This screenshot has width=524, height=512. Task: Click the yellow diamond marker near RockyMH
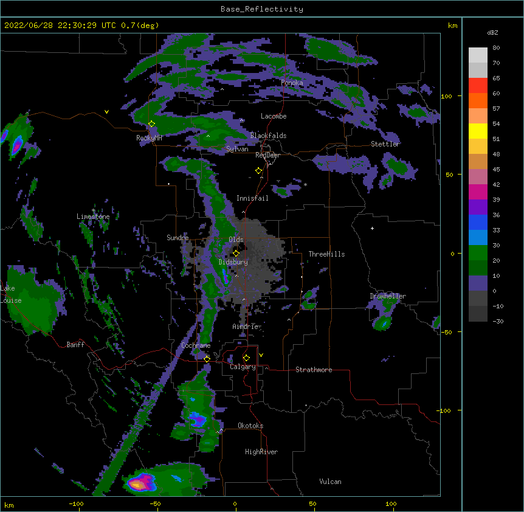(x=151, y=124)
